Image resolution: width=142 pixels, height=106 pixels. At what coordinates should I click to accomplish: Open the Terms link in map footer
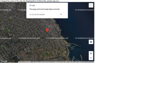(x=82, y=62)
